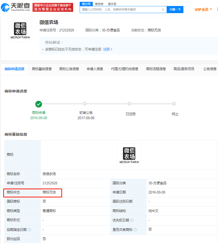The height and width of the screenshot is (243, 218).
Task: Select the 申请日期 value 2016-09-08 in table
Action: [x=157, y=192]
